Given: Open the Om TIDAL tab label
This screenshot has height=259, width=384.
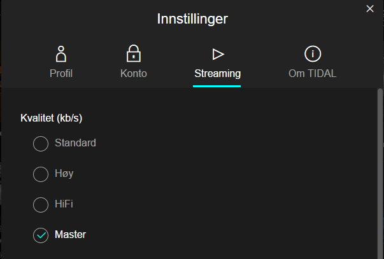Looking at the screenshot, I should 312,73.
